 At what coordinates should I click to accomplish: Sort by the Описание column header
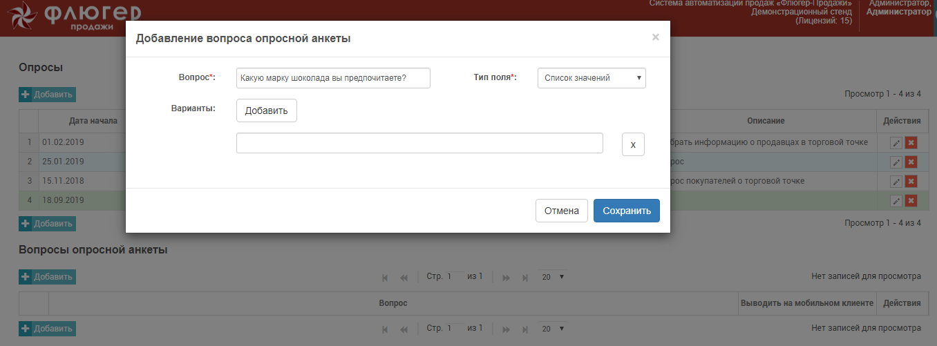coord(765,121)
